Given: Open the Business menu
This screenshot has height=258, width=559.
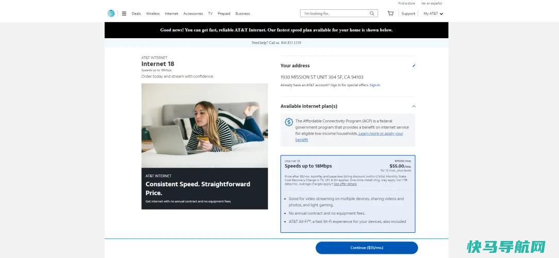Looking at the screenshot, I should [x=242, y=13].
